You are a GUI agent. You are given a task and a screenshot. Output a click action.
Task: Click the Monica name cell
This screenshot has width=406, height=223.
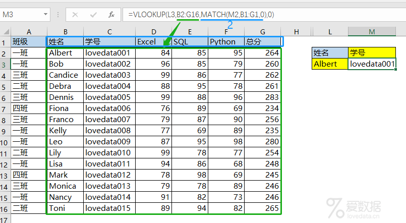pos(65,186)
